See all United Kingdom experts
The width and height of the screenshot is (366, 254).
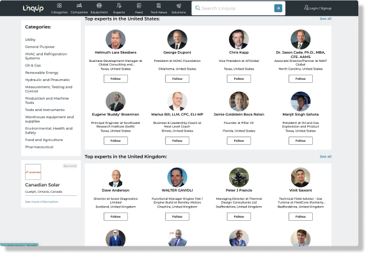[326, 156]
